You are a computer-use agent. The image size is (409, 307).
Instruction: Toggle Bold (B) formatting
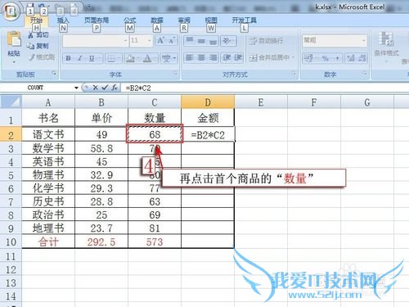tap(69, 58)
